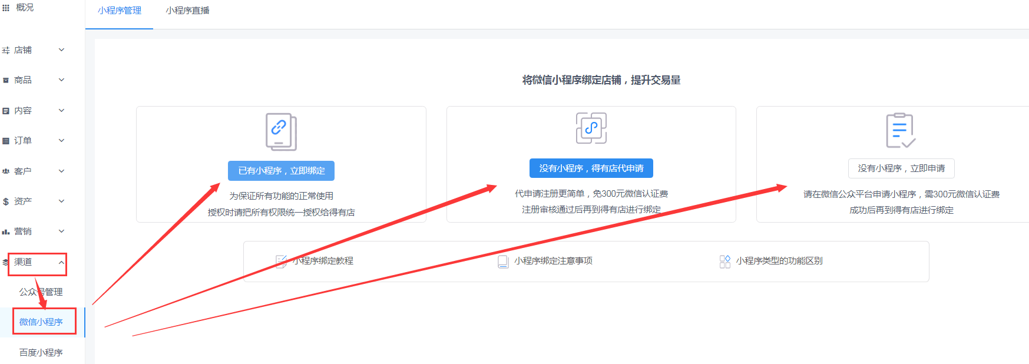The image size is (1029, 364).
Task: Click the 营销 bar chart icon
Action: coord(6,231)
